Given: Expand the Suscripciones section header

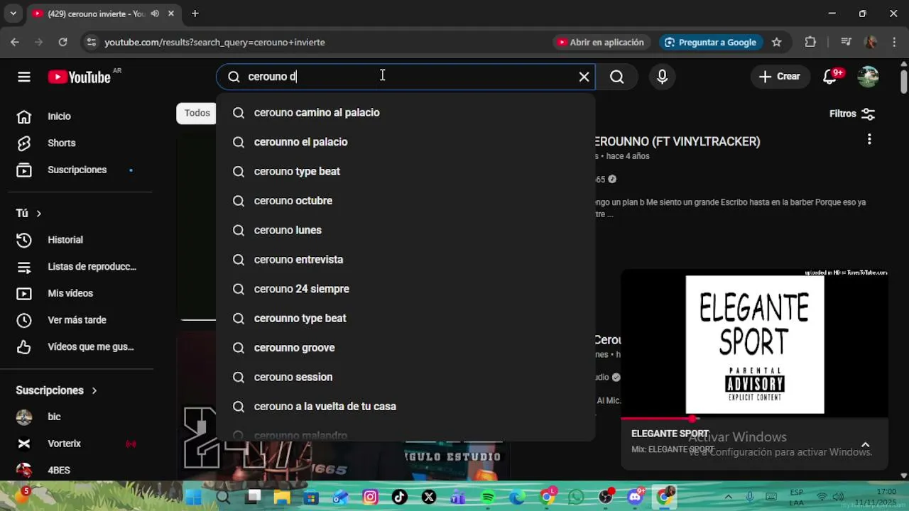Looking at the screenshot, I should (x=57, y=390).
